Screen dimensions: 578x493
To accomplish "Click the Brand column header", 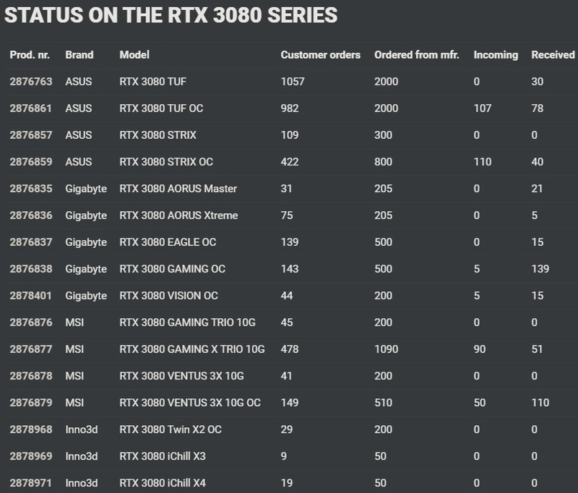I will coord(79,55).
